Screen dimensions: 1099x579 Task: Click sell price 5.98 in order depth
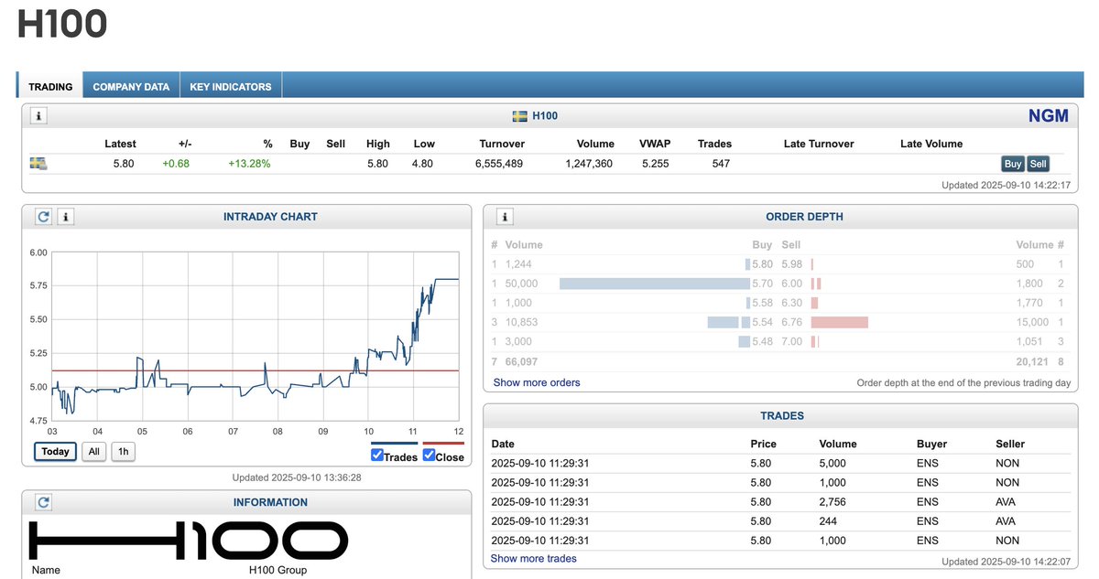(x=791, y=264)
